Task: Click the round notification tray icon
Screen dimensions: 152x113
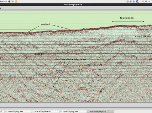Action: tap(128, 2)
